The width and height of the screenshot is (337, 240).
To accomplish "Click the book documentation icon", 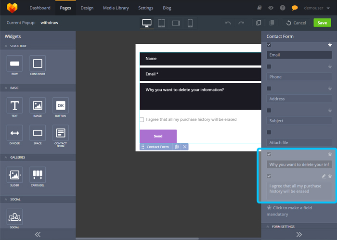I will [259, 8].
